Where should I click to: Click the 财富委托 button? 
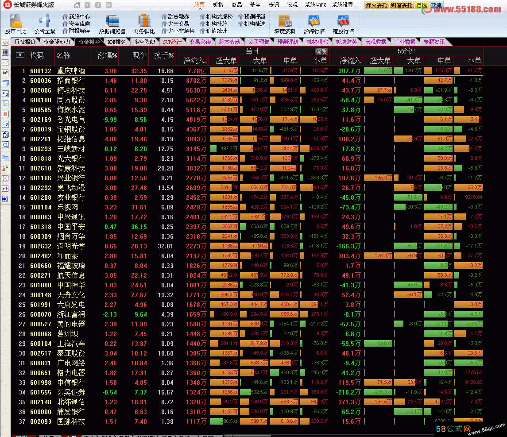point(402,5)
